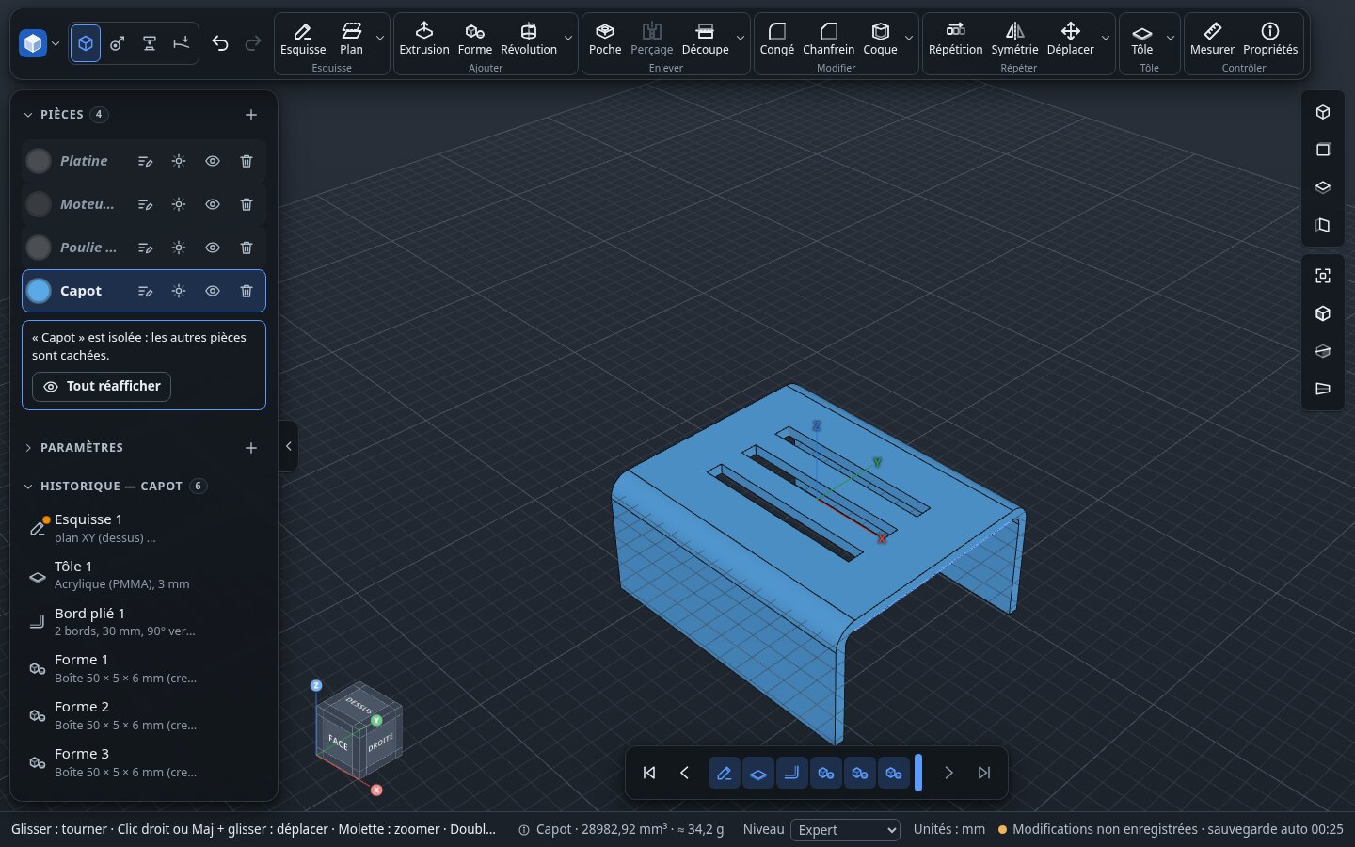1355x847 pixels.
Task: Open the Répétition pattern tool
Action: [955, 39]
